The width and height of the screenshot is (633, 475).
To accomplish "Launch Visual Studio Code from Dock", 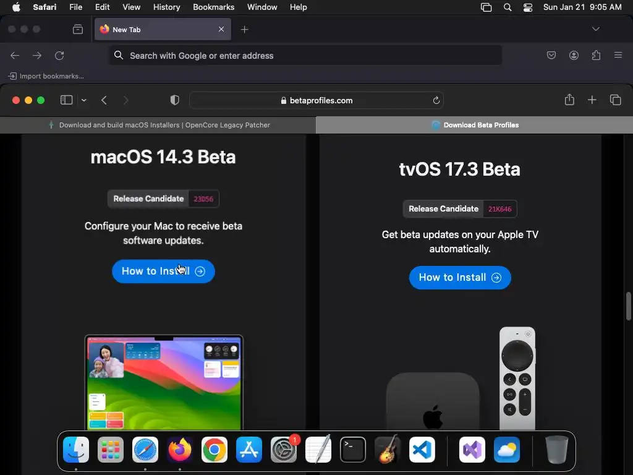I will coord(422,450).
